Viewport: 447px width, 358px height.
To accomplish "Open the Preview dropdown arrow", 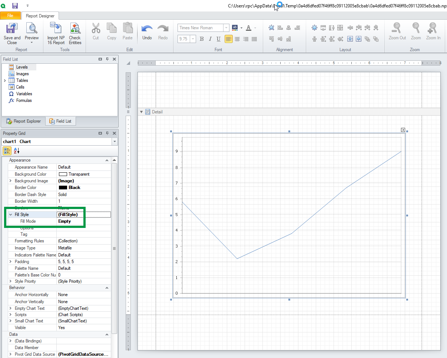I will click(x=32, y=43).
